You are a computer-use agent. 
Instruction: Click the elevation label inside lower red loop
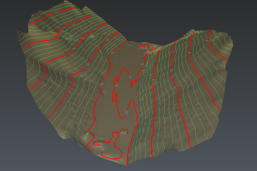coord(124,133)
